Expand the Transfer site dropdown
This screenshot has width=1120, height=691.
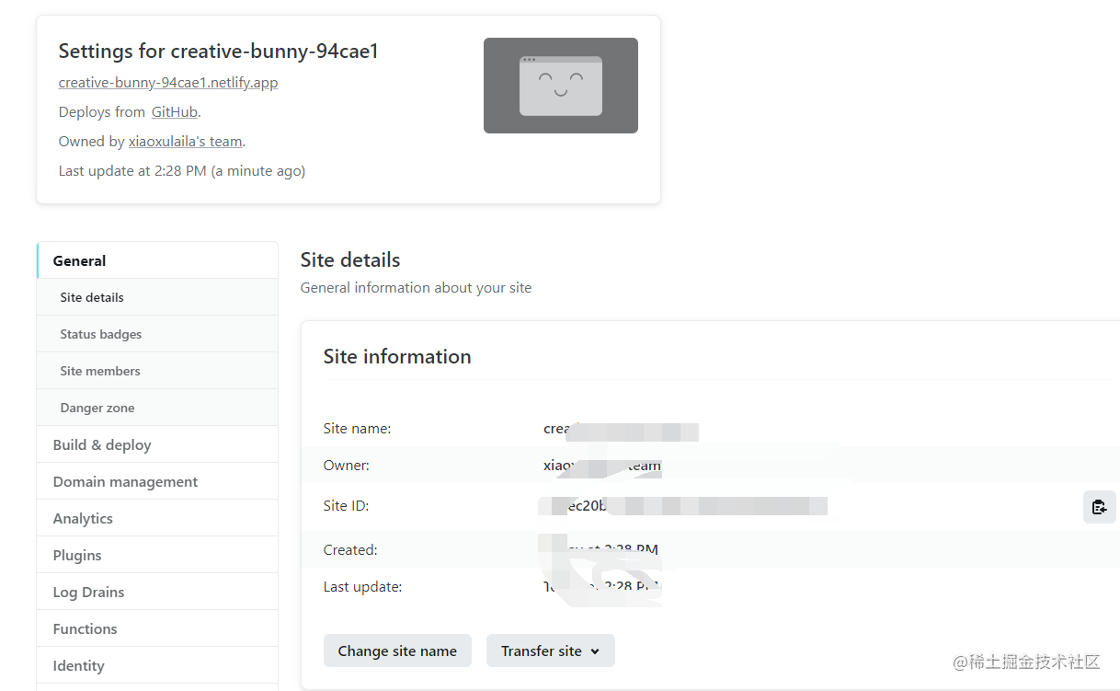550,651
